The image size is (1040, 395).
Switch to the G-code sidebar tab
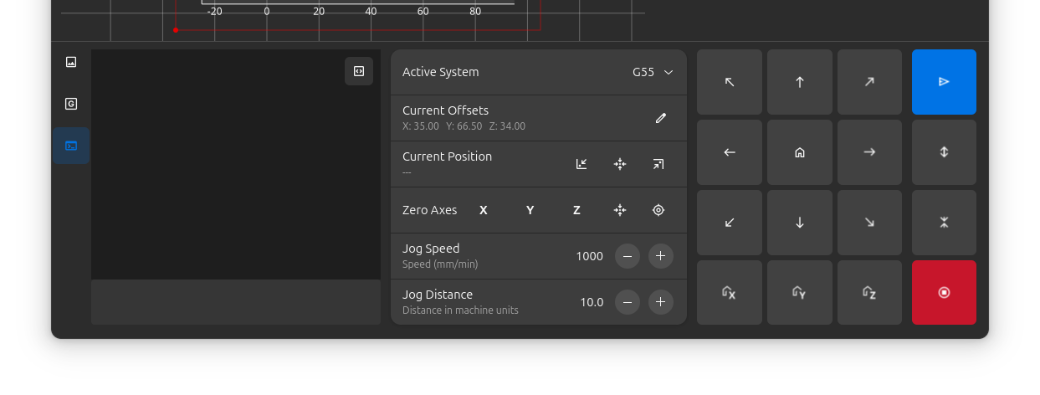(71, 104)
